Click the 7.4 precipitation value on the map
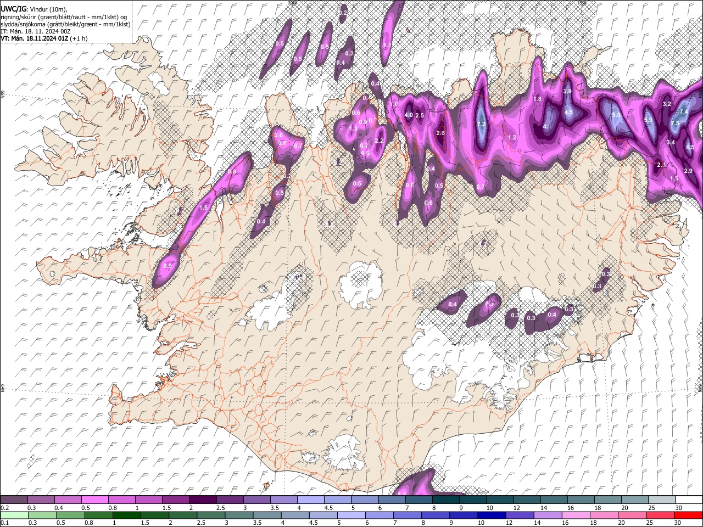Image resolution: width=703 pixels, height=527 pixels. click(x=684, y=111)
